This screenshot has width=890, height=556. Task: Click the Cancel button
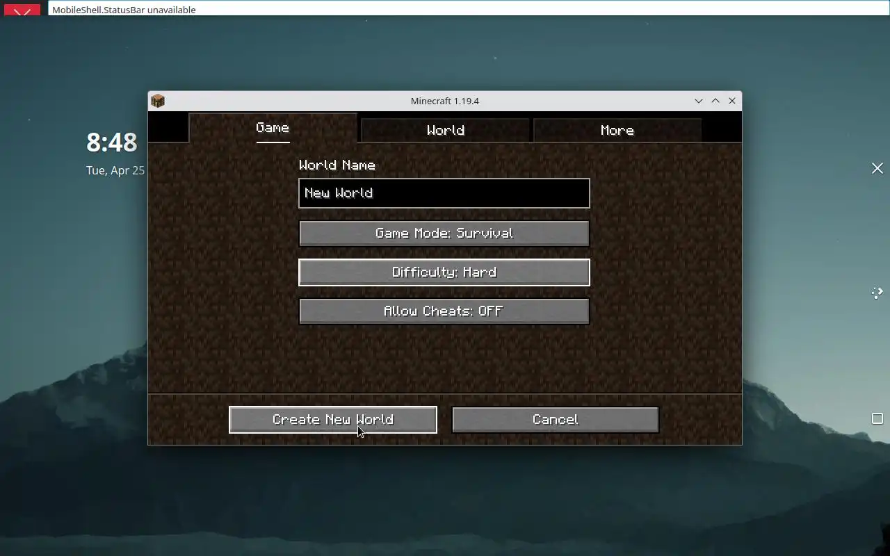pyautogui.click(x=556, y=420)
